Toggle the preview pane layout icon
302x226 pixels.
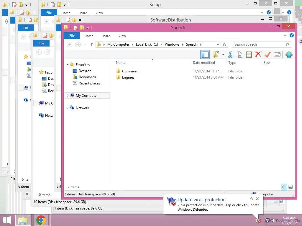coord(205,54)
